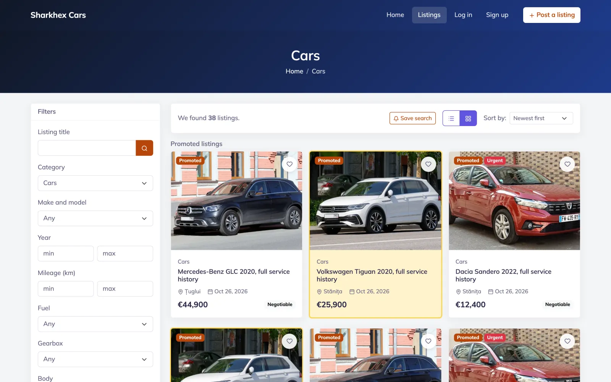
Task: Click the €25,900 price
Action: 331,305
